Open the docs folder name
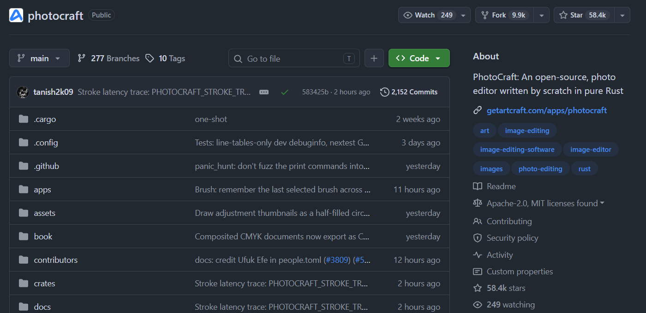The width and height of the screenshot is (646, 313). 42,307
